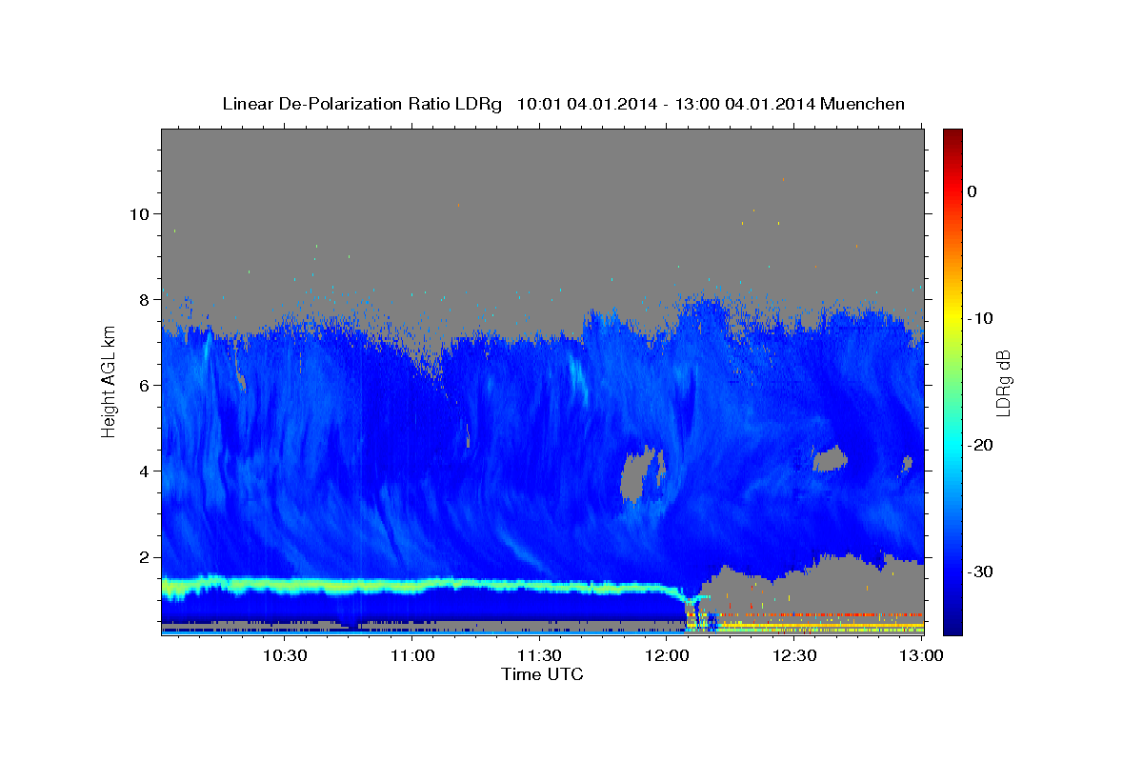Click the colorbar label '-30'

point(979,571)
